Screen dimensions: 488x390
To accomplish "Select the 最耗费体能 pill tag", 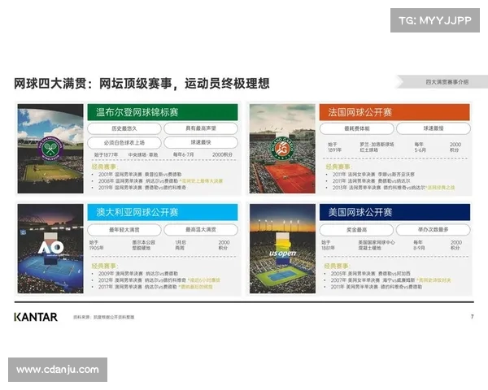I will pyautogui.click(x=357, y=128).
